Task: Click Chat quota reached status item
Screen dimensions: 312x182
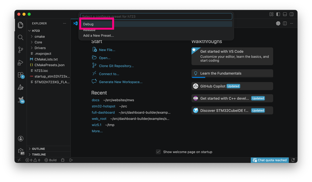Action: 270,160
